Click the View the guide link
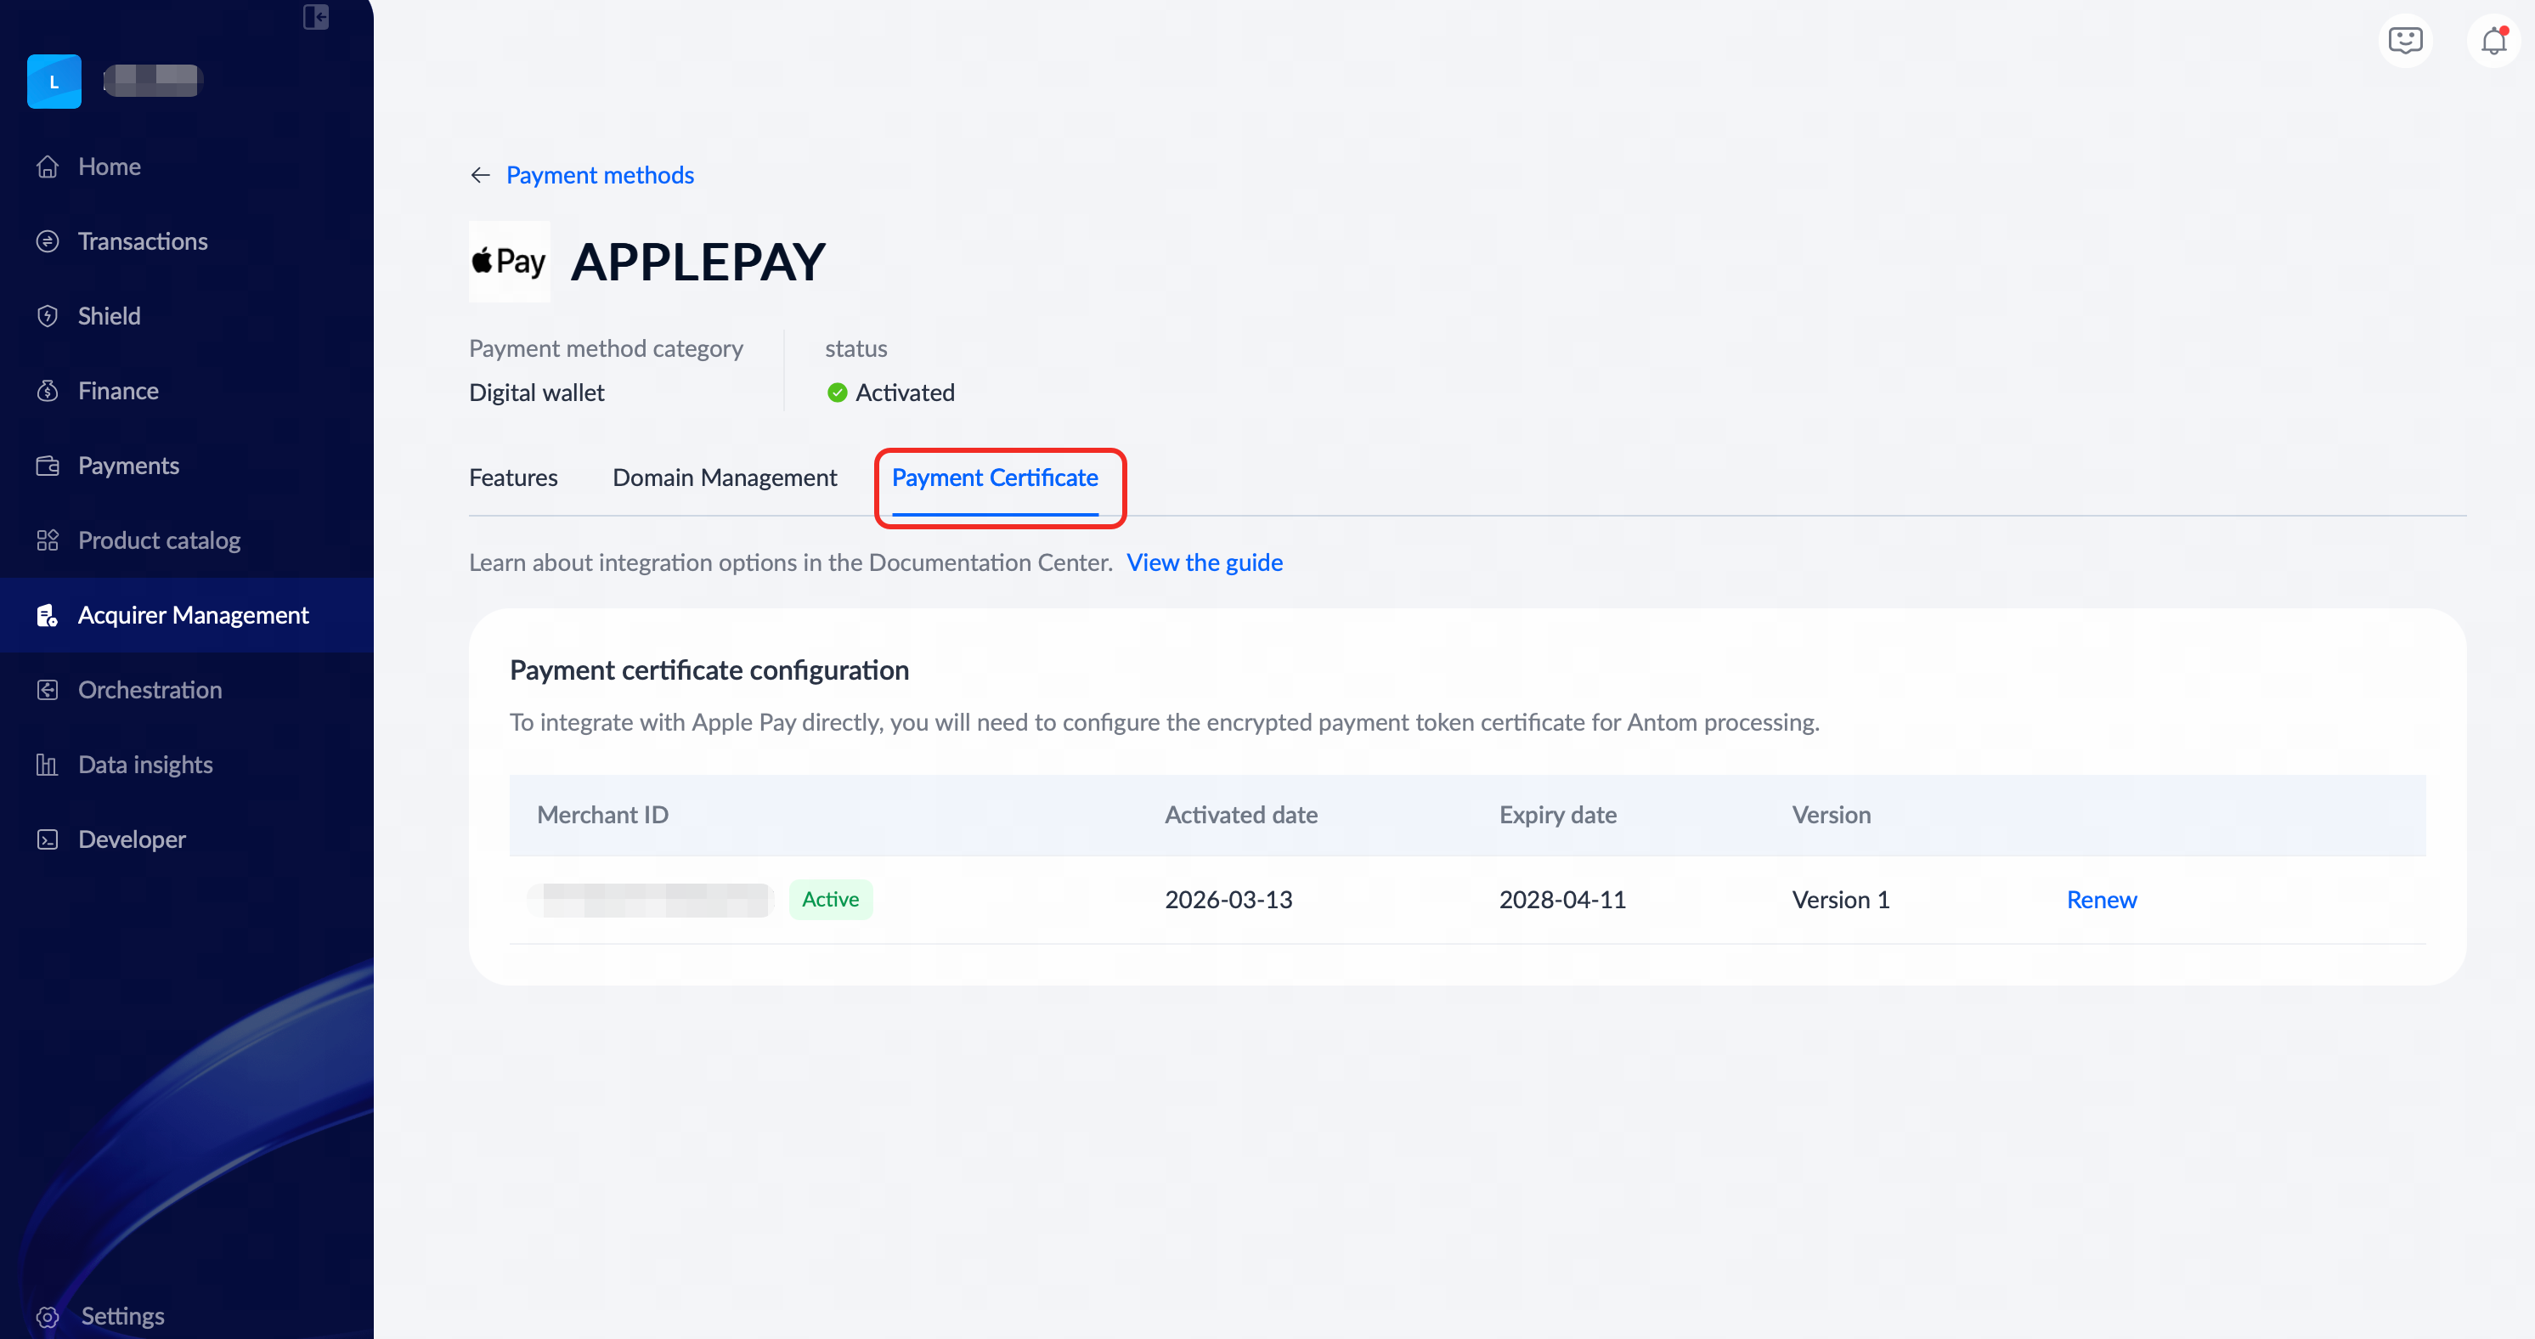The width and height of the screenshot is (2535, 1339). tap(1204, 562)
